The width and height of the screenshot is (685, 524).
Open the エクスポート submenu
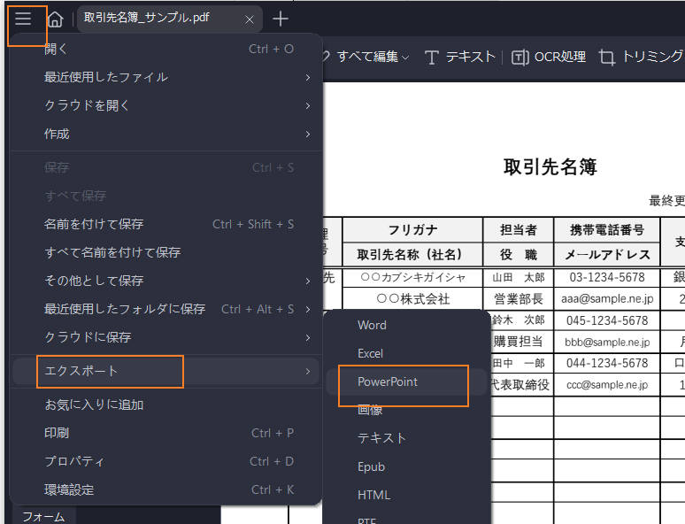click(x=166, y=371)
